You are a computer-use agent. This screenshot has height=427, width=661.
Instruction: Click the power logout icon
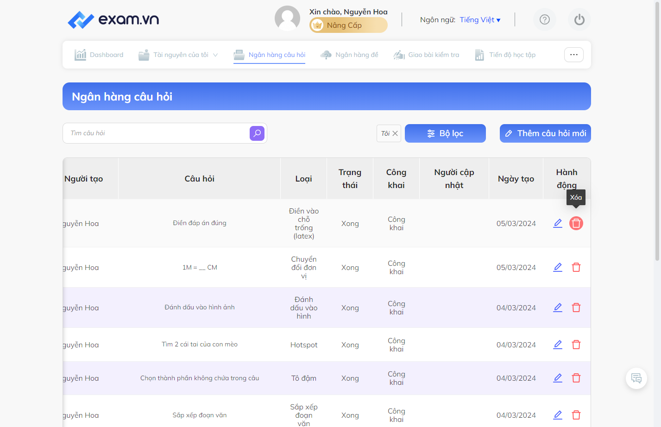(x=579, y=19)
